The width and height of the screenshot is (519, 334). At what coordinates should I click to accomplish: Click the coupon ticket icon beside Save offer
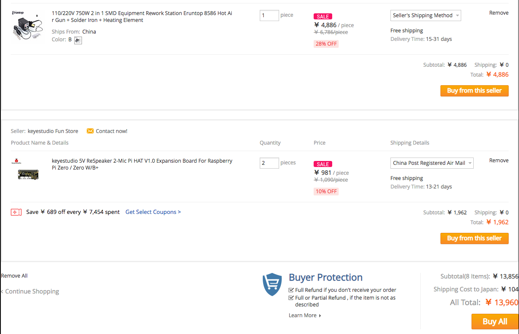(x=16, y=212)
